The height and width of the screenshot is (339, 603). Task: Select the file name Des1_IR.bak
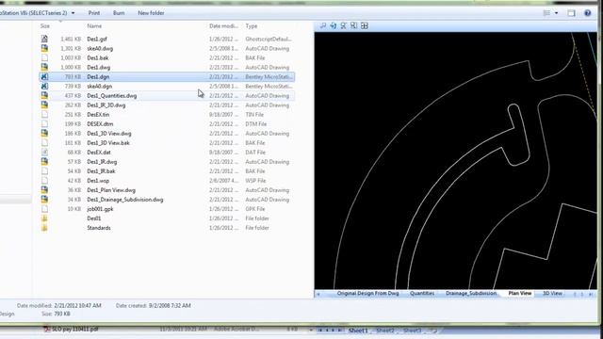tap(101, 171)
